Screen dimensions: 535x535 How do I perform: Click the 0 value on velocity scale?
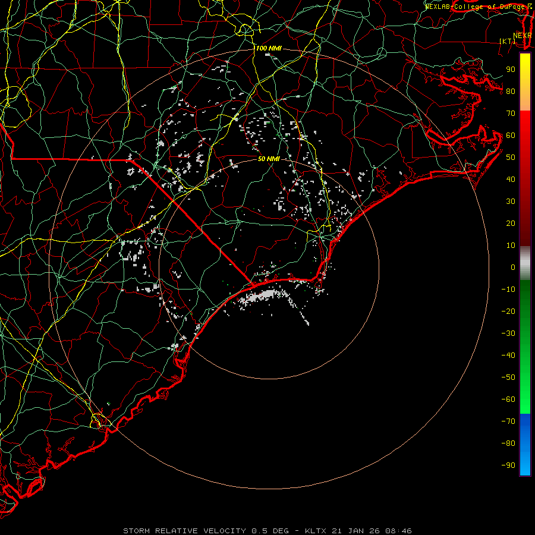pos(513,267)
